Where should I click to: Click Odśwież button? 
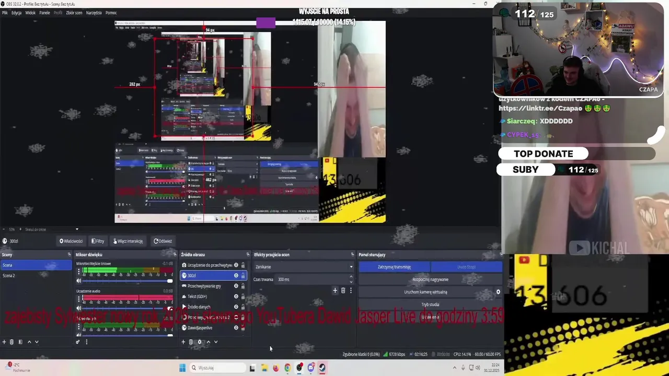pyautogui.click(x=163, y=241)
